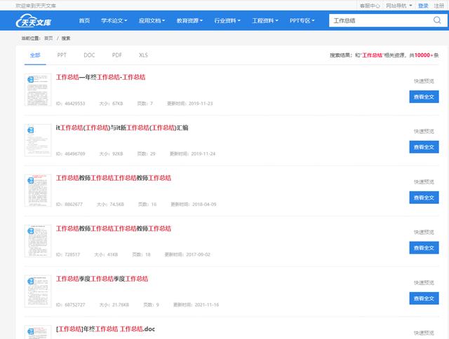Screen dimensions: 449x339
Task: Click the text 更新时间: 2021-11-16
Action: tap(196, 305)
